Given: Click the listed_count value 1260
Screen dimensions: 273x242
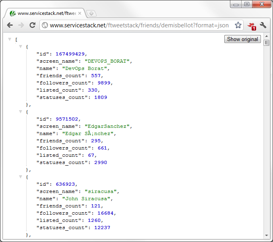Looking at the screenshot, I should (x=94, y=220).
